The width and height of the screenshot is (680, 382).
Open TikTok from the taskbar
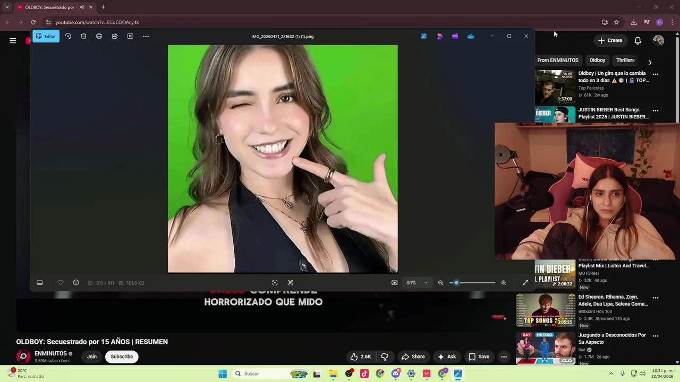coord(364,374)
